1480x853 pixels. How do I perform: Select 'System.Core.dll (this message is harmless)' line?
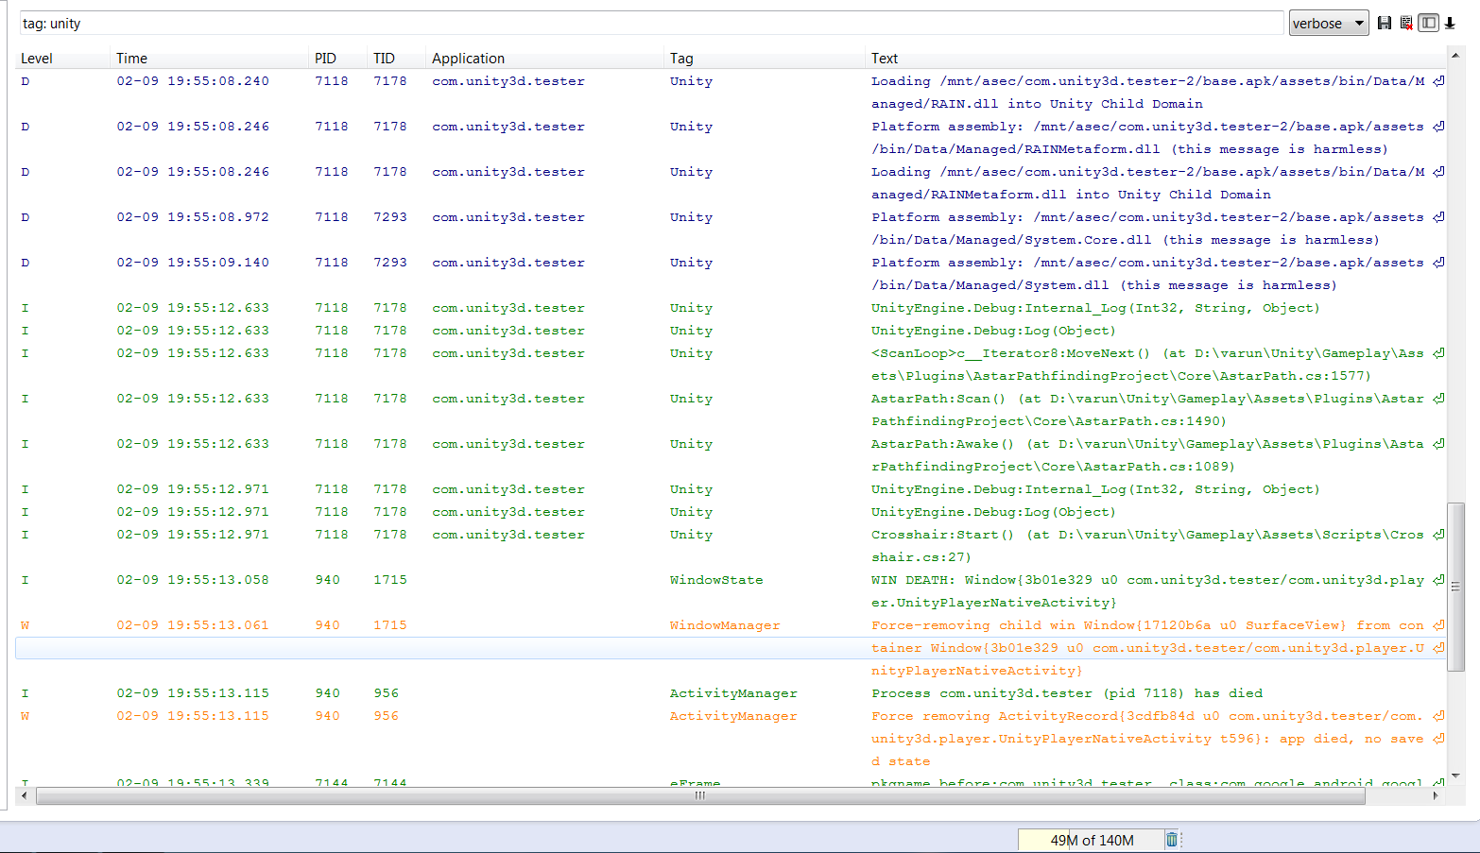(x=1125, y=240)
